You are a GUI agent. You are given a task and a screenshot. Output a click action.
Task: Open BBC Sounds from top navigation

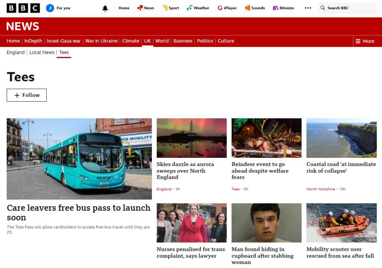coord(255,8)
